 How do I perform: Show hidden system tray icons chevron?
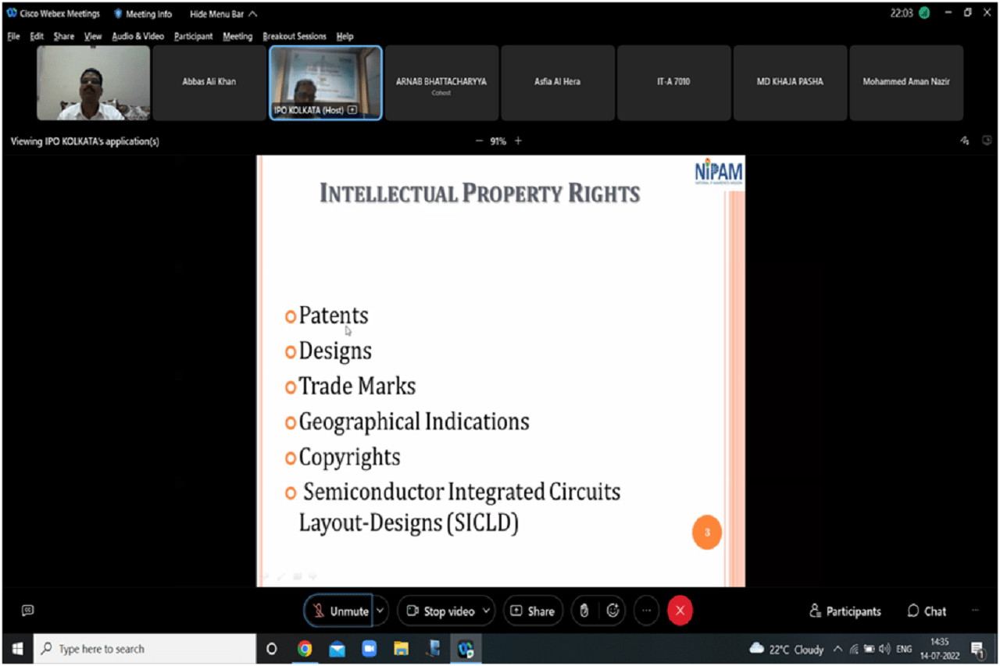pyautogui.click(x=837, y=649)
